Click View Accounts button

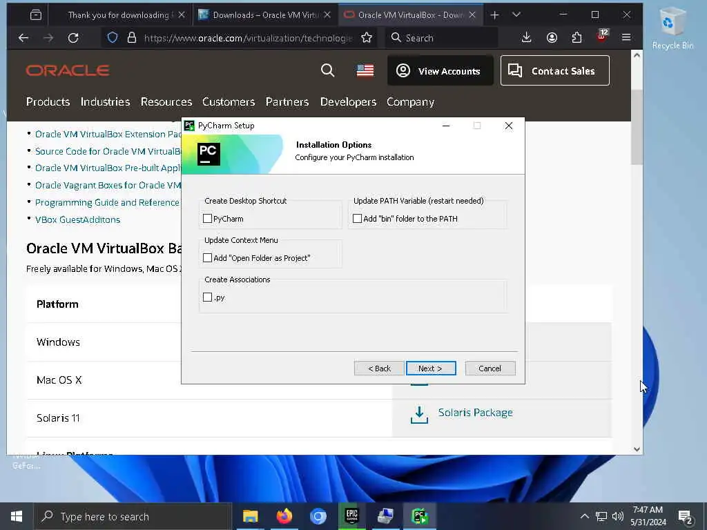pyautogui.click(x=440, y=71)
